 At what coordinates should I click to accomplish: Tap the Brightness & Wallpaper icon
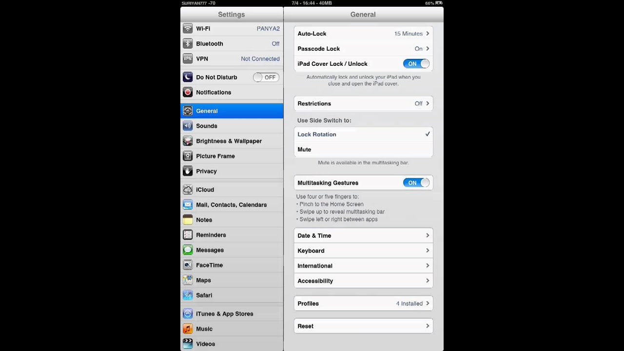[188, 141]
